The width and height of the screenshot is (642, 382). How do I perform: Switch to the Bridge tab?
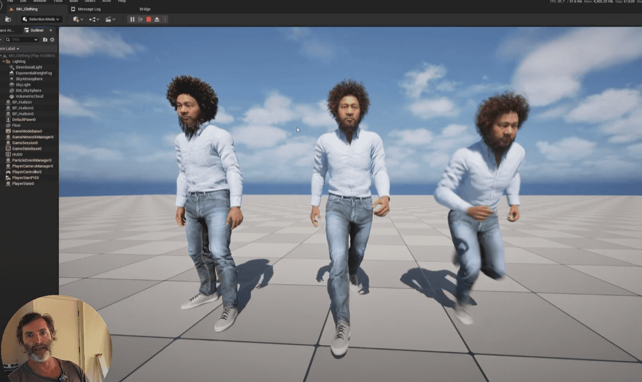(x=145, y=9)
